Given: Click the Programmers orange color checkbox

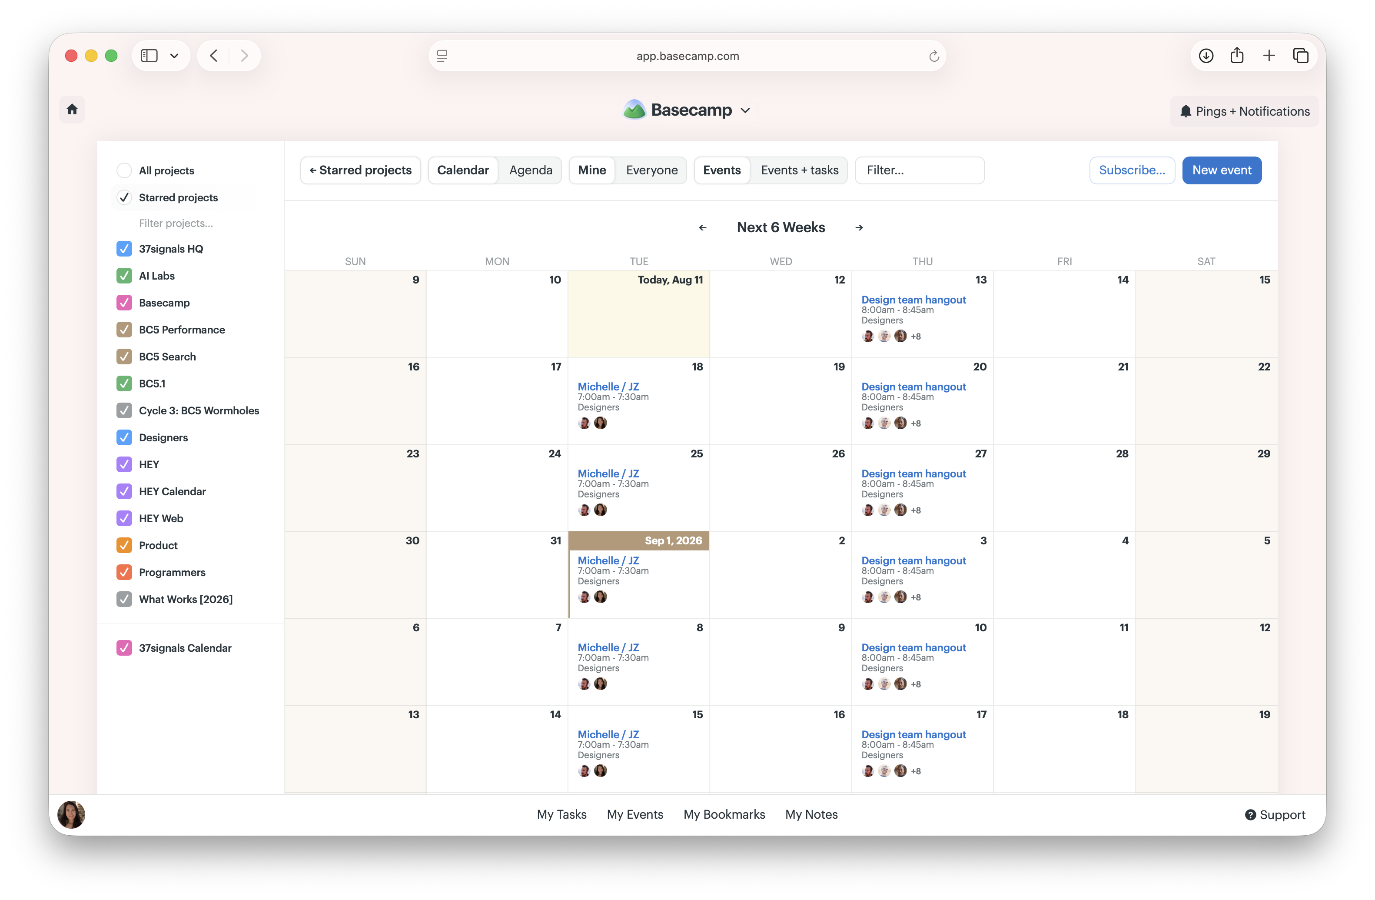Looking at the screenshot, I should click(124, 572).
